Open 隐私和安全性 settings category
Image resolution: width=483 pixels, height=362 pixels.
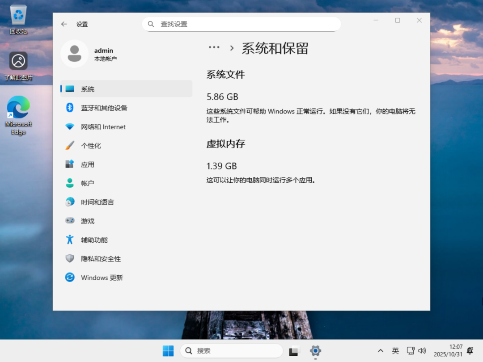[x=126, y=258]
